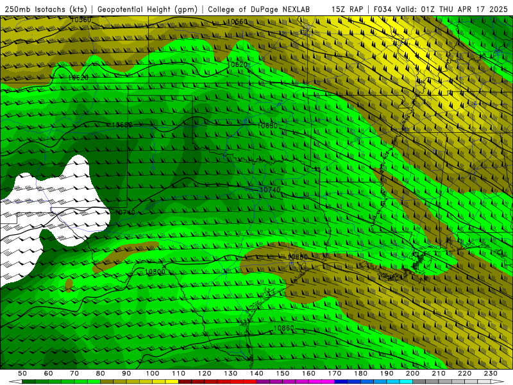Image resolution: width=513 pixels, height=385 pixels.
Task: Click the 100 knot value on the color scale
Action: click(x=153, y=373)
